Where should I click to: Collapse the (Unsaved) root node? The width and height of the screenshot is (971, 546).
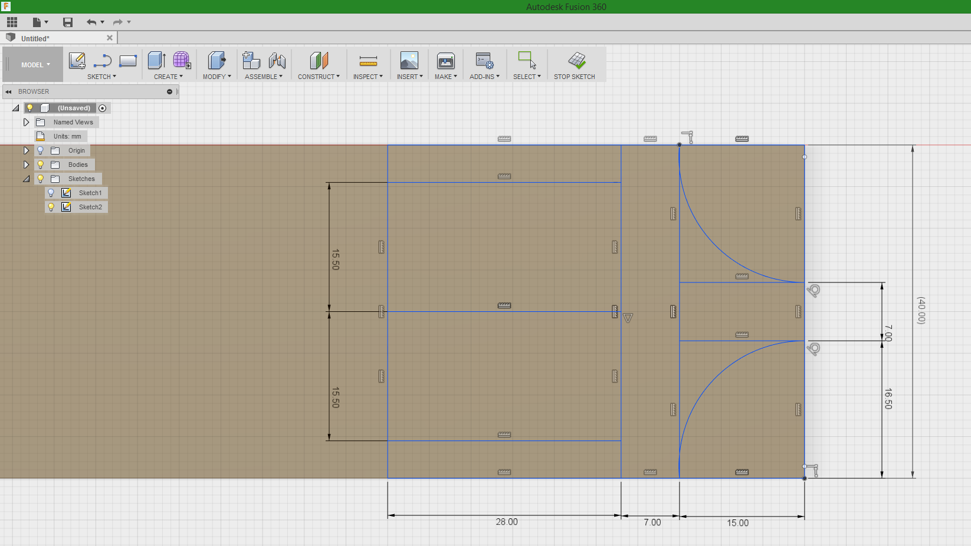point(16,108)
